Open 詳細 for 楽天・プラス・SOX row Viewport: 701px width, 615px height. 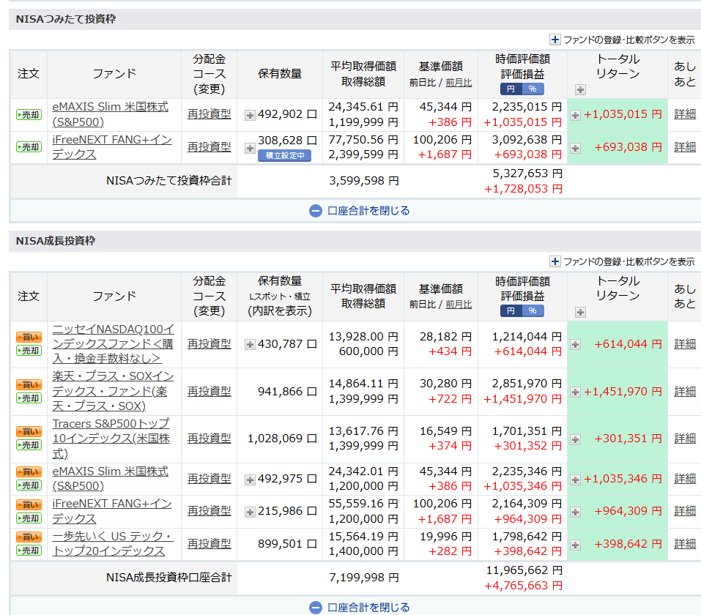tap(685, 392)
